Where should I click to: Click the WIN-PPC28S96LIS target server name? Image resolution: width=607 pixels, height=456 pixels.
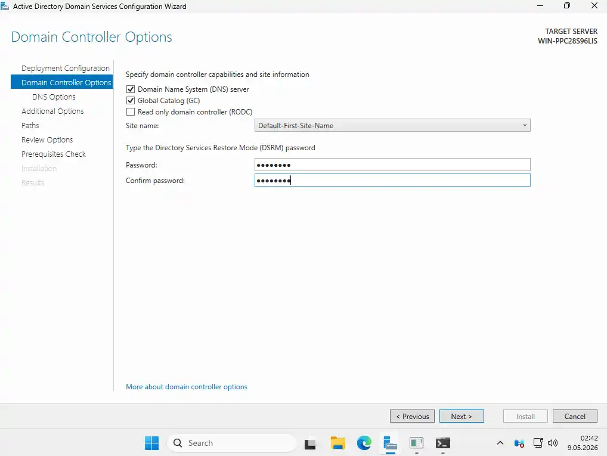pos(568,41)
